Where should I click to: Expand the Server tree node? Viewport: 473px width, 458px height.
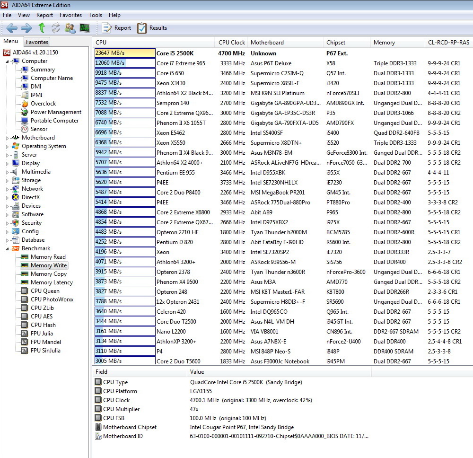(x=7, y=155)
